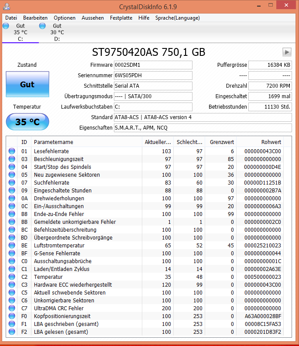Screen dimensions: 299x346
Task: Click status orb for Luftstromtemperatur row
Action: click(x=12, y=245)
